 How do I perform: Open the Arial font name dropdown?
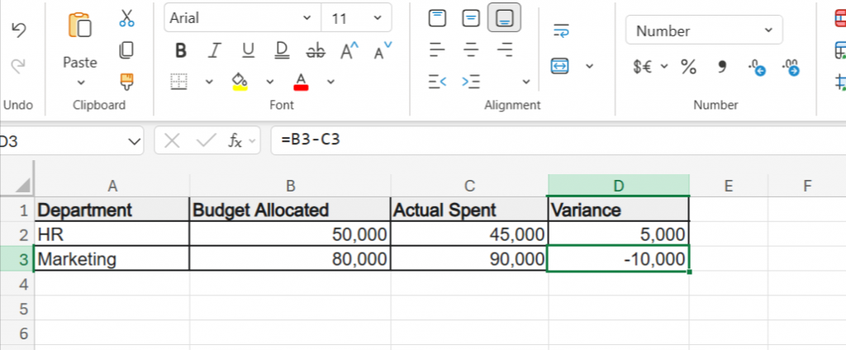307,17
